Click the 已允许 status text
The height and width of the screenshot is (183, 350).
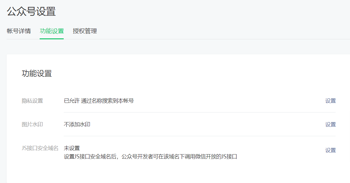(72, 101)
